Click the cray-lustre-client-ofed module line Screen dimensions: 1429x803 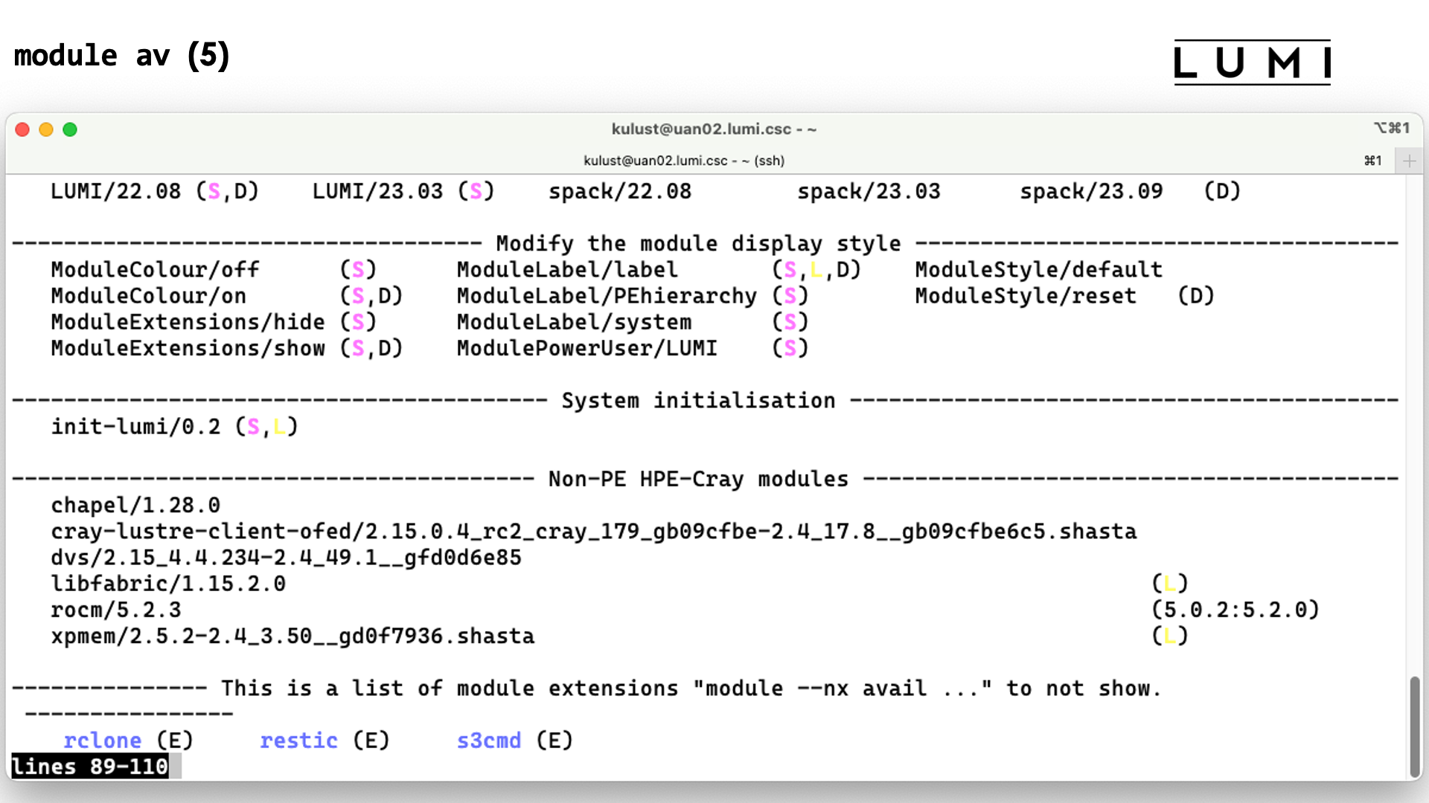[x=593, y=531]
